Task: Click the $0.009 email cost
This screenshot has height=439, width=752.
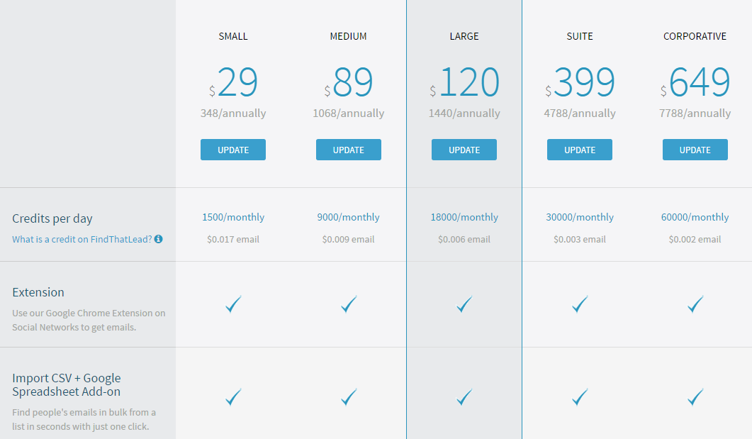Action: (348, 240)
